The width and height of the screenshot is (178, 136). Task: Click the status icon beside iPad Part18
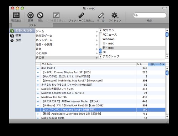(x=38, y=68)
